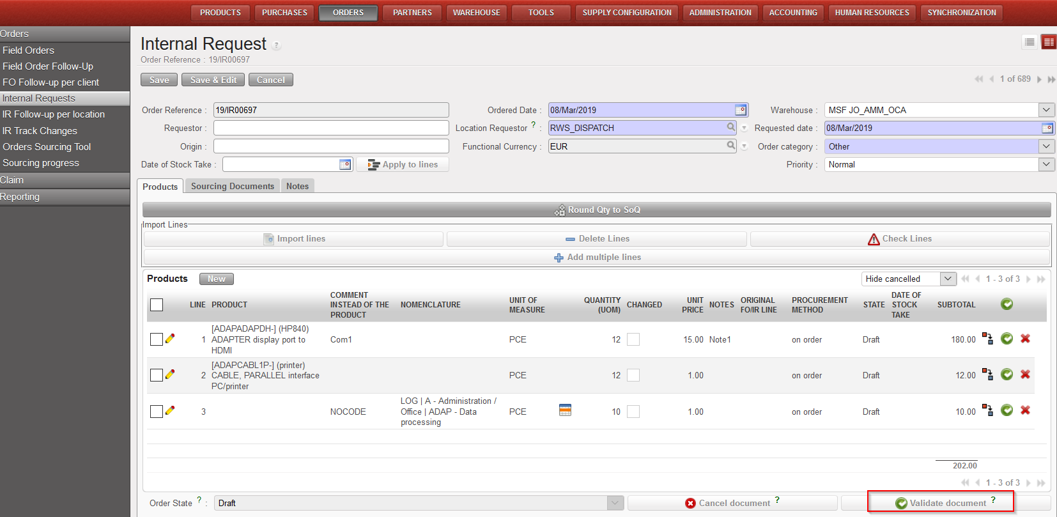1057x517 pixels.
Task: Click the pencil edit icon on line 1
Action: (170, 339)
